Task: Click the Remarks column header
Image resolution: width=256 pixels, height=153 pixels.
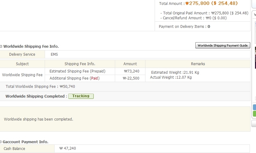Action: 198,64
